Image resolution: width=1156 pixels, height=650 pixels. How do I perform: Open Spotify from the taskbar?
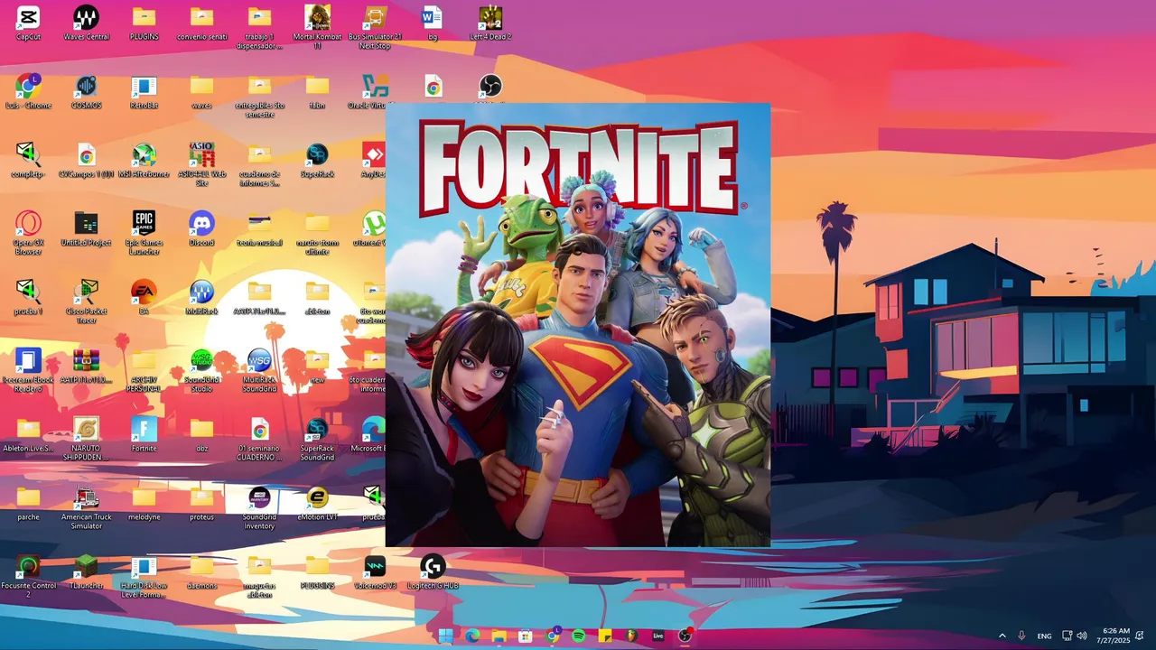tap(578, 636)
